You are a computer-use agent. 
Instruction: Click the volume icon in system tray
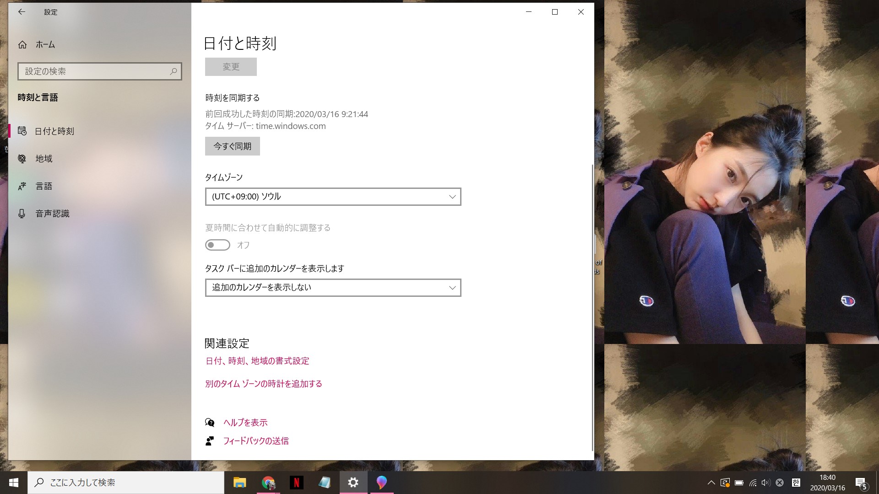point(765,483)
